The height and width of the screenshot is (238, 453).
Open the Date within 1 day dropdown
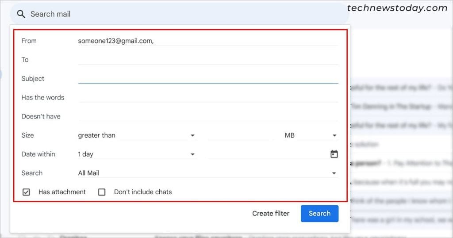137,154
